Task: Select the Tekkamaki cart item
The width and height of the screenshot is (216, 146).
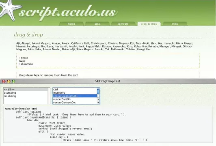Action: (x=26, y=64)
